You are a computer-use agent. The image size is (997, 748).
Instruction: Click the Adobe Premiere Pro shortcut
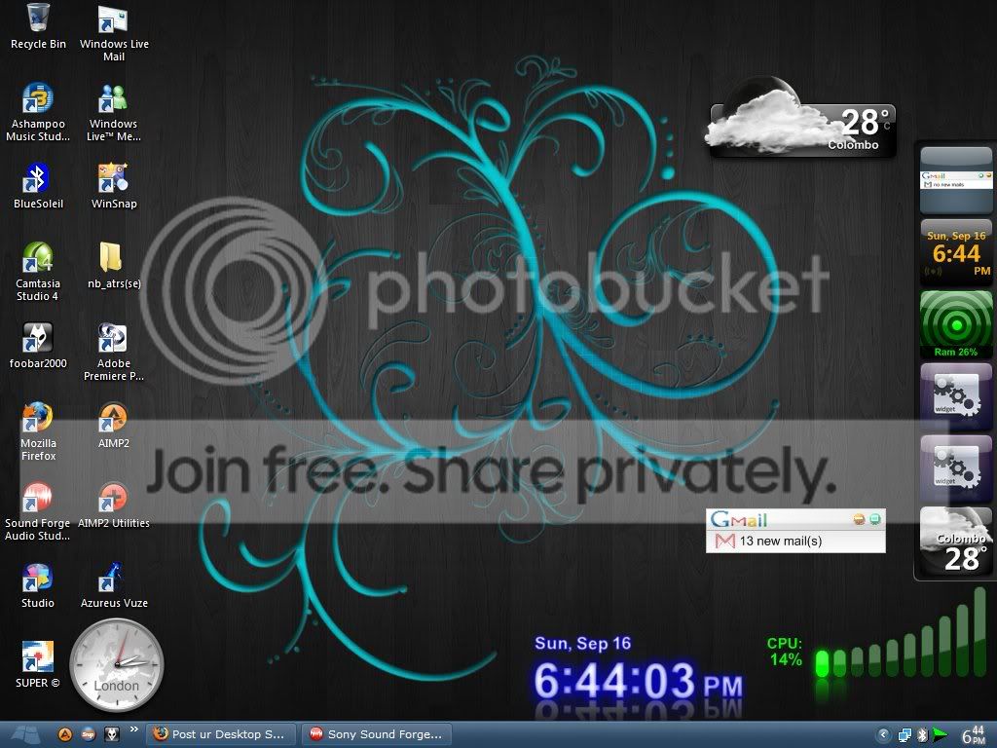point(114,352)
